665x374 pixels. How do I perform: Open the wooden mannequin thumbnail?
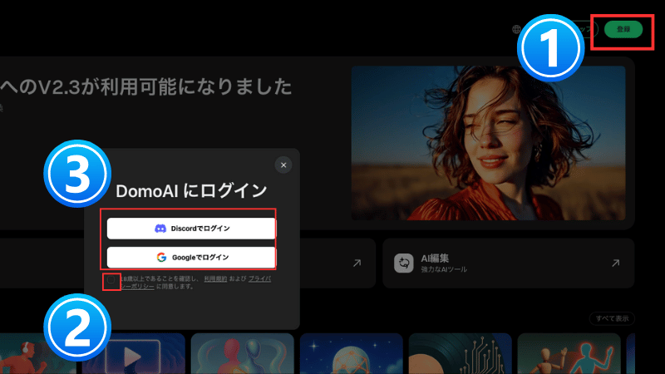coord(569,354)
